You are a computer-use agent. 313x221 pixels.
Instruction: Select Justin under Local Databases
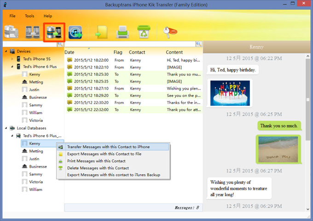34,159
